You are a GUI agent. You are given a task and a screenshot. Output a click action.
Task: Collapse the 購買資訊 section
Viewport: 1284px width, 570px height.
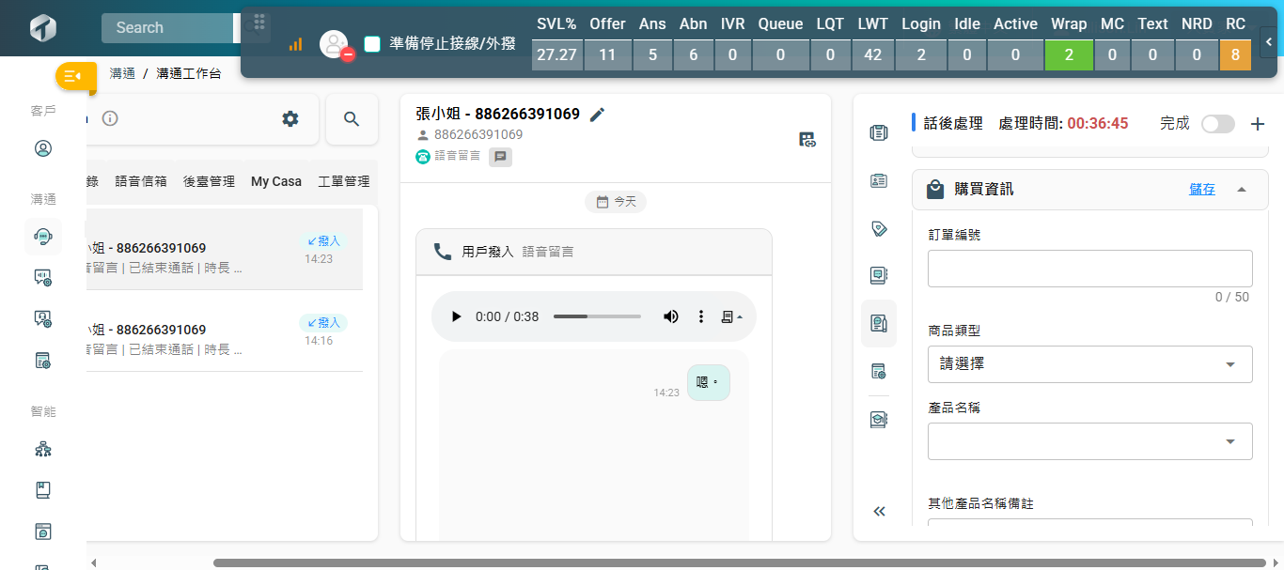click(x=1242, y=190)
